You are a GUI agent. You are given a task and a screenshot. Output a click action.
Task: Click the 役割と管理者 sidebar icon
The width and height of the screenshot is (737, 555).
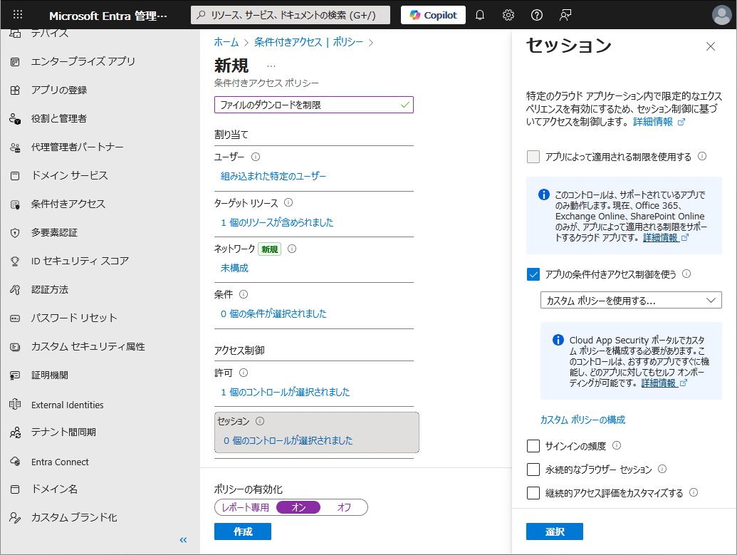point(15,118)
